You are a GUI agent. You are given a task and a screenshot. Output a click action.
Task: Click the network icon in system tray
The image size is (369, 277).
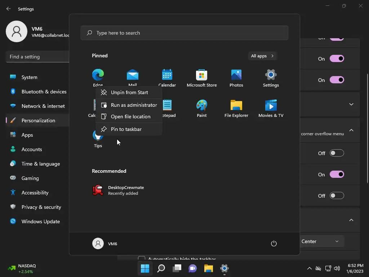[x=328, y=268]
